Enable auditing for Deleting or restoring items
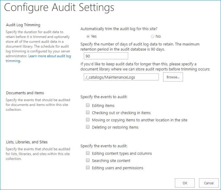 [x=88, y=127]
